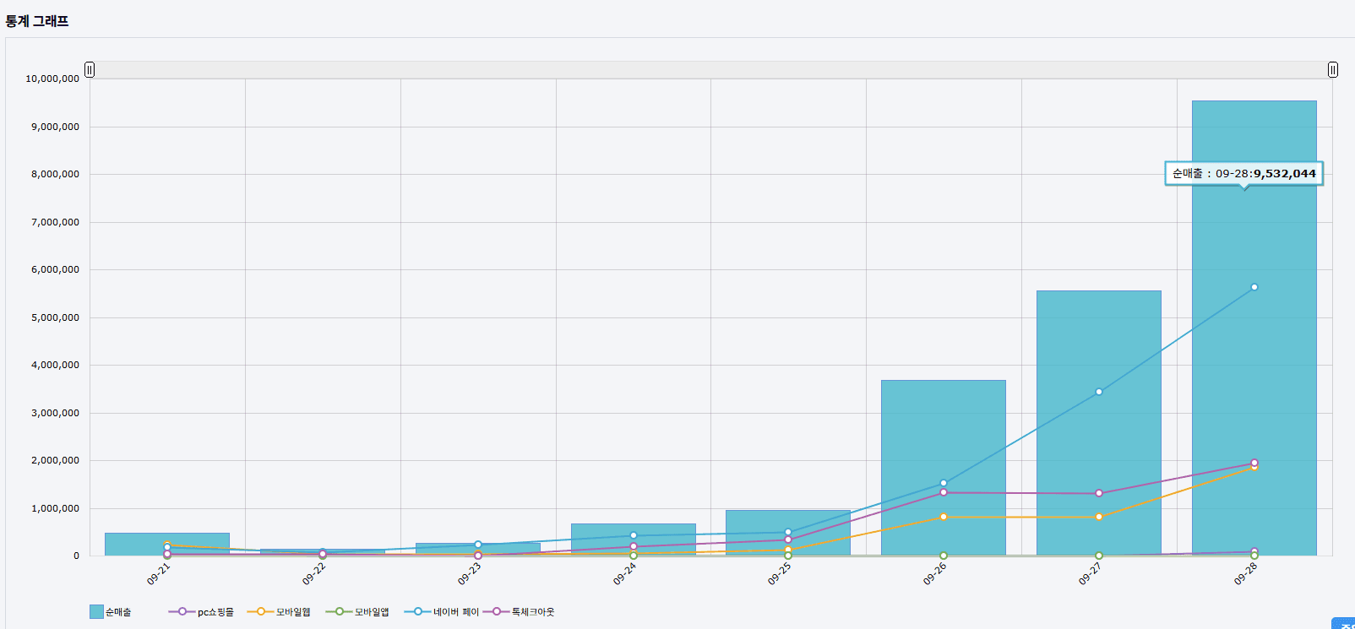Click the 09-21 x-axis label
1355x629 pixels.
(158, 574)
